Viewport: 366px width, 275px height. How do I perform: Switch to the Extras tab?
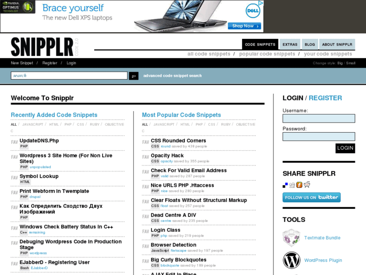coord(290,44)
